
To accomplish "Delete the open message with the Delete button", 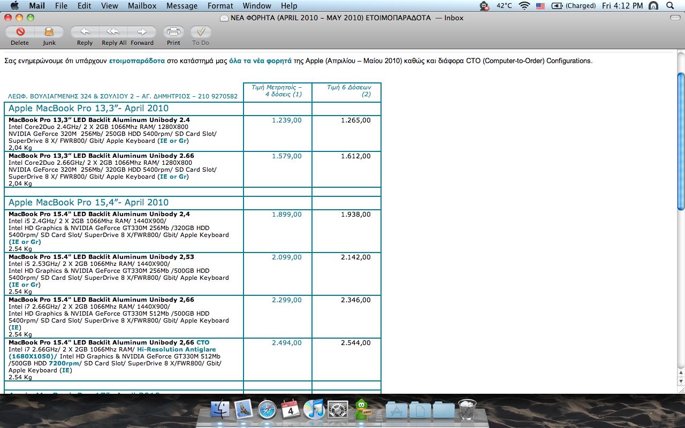I will [x=20, y=32].
